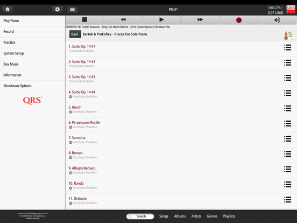Fast forward the track
Viewport: 297px width, 223px height.
click(x=200, y=20)
